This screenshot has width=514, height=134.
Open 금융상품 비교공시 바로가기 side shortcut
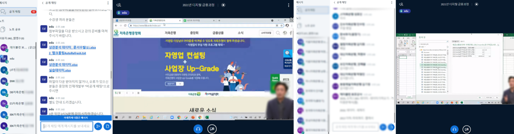click(x=288, y=59)
